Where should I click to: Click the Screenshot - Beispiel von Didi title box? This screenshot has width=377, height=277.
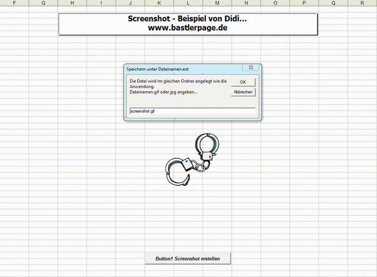[188, 24]
